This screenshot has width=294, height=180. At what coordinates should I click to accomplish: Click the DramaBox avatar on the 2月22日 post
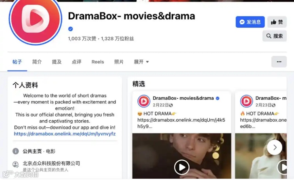pos(144,101)
